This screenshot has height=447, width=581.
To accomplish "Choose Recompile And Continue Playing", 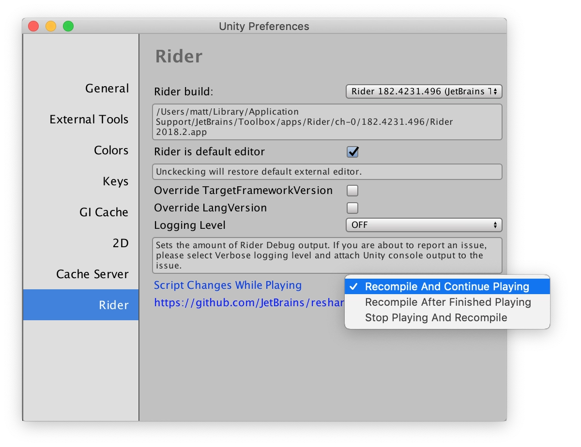I will pyautogui.click(x=447, y=286).
